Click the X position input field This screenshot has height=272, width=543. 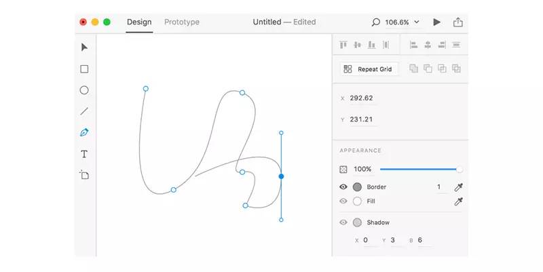362,98
